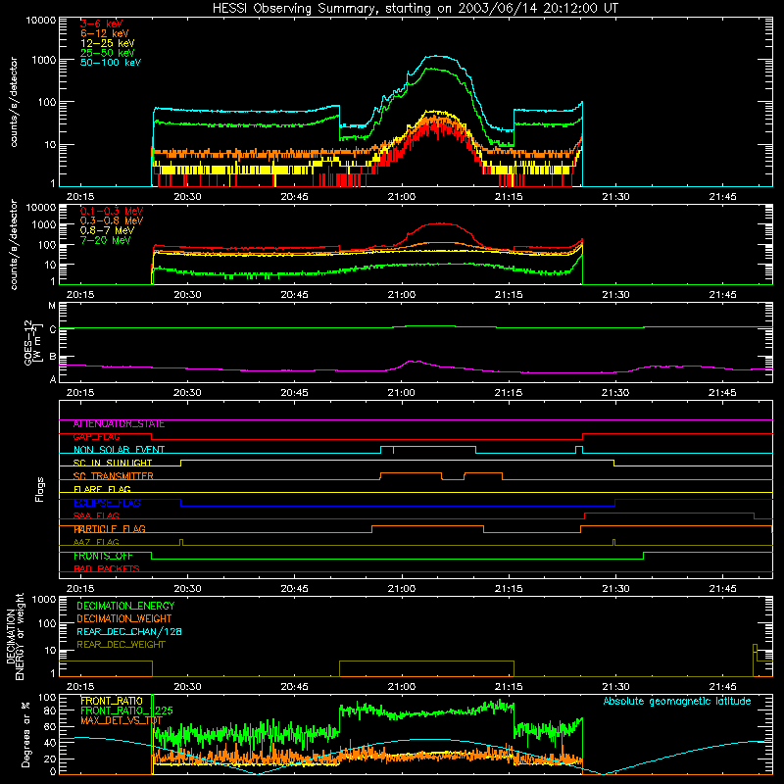Click the REAR_DEC_WEIGHT legend entry
The image size is (784, 784).
tap(121, 645)
